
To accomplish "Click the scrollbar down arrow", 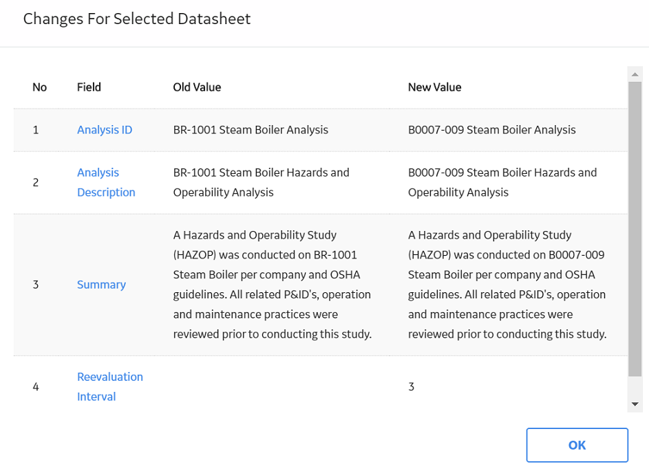I will point(635,404).
